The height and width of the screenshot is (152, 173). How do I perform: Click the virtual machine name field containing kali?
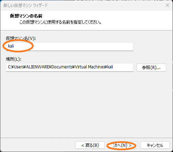click(x=70, y=47)
